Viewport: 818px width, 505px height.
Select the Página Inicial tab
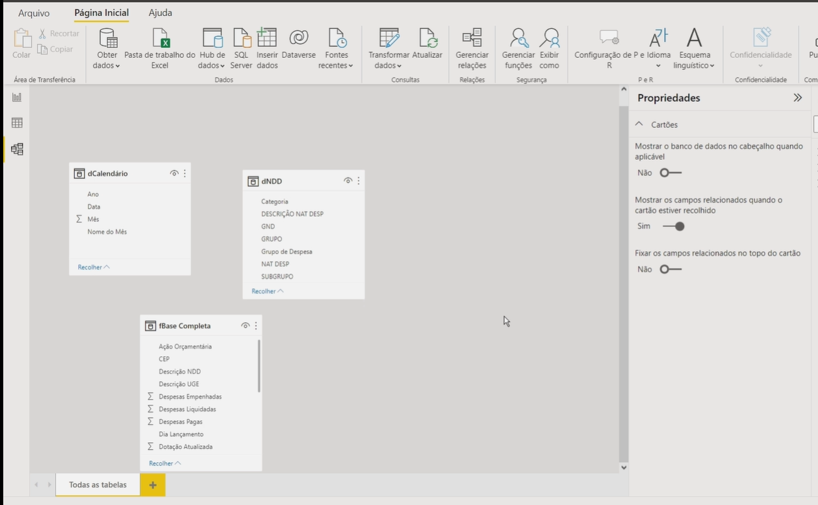point(101,13)
